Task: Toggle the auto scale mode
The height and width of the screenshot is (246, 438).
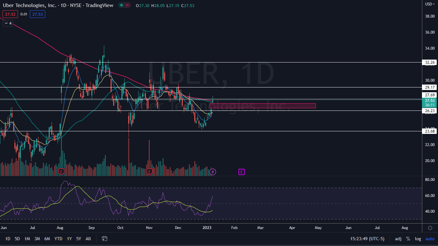Action: click(x=430, y=239)
